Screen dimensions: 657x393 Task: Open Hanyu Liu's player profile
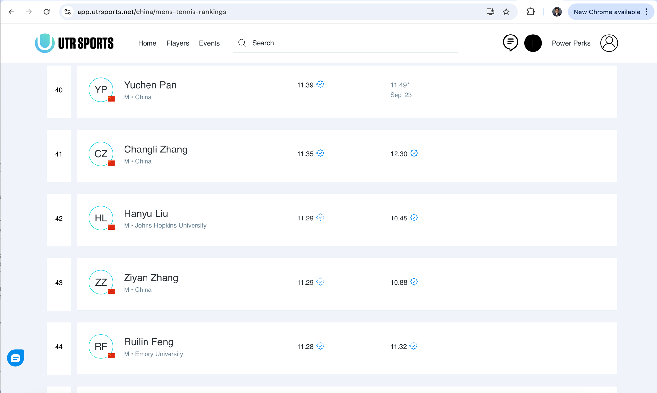coord(146,214)
